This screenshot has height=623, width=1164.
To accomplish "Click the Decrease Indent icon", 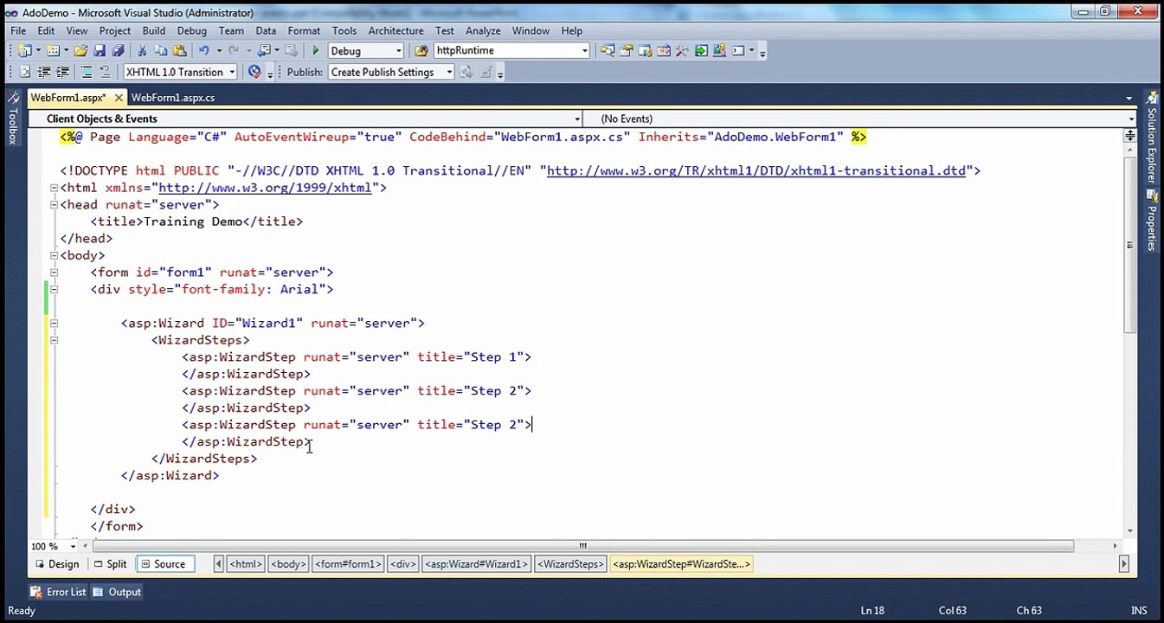I will (43, 73).
